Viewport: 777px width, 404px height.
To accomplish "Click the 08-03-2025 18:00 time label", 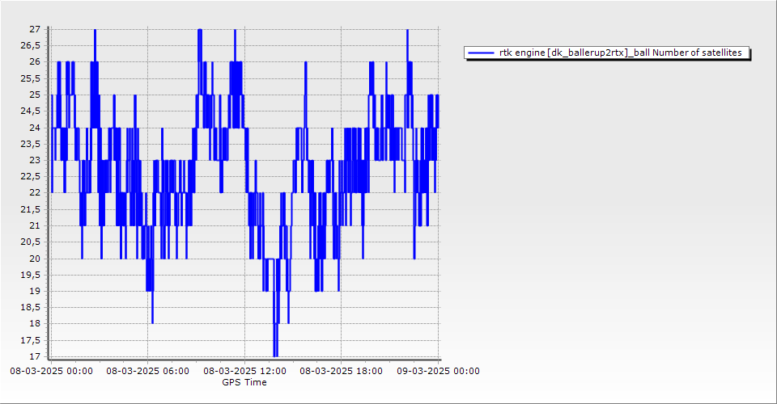I will 342,371.
